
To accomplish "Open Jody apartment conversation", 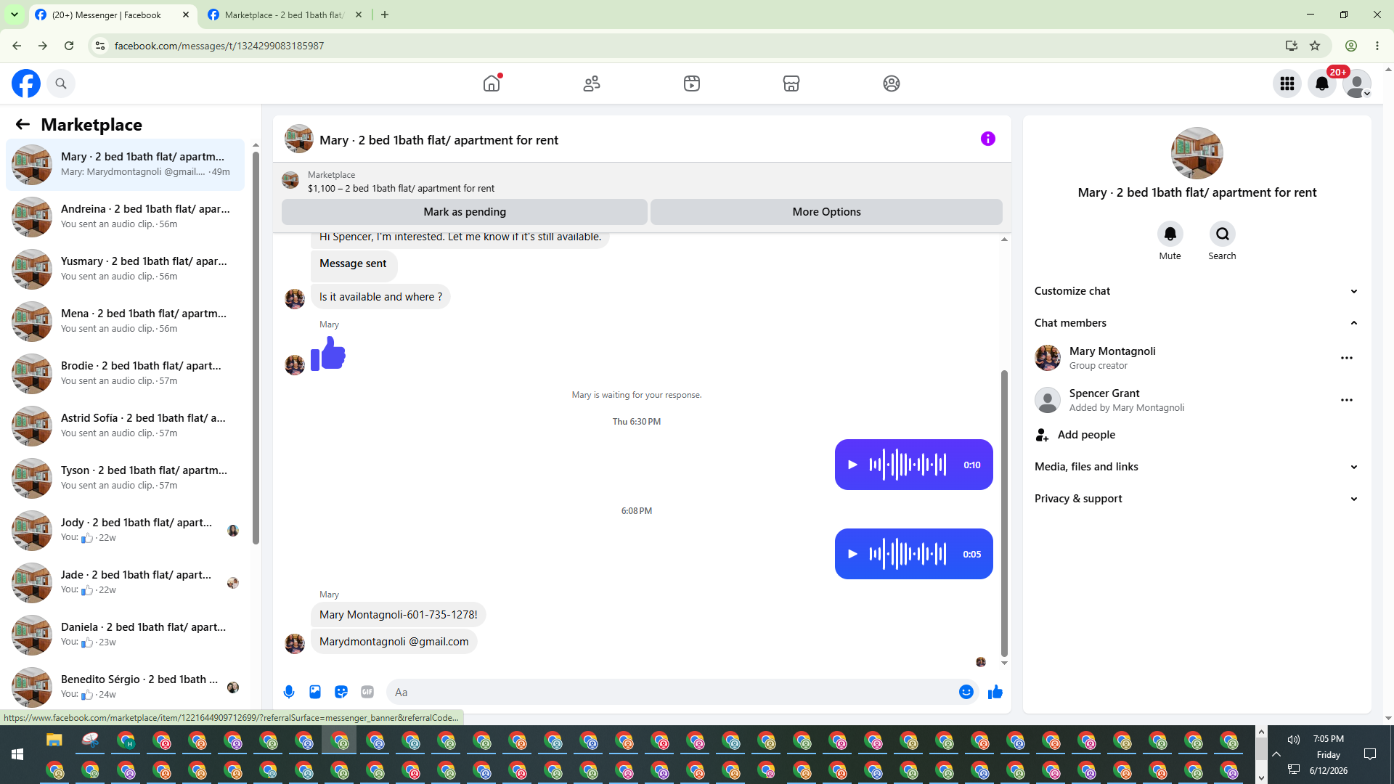I will point(126,530).
